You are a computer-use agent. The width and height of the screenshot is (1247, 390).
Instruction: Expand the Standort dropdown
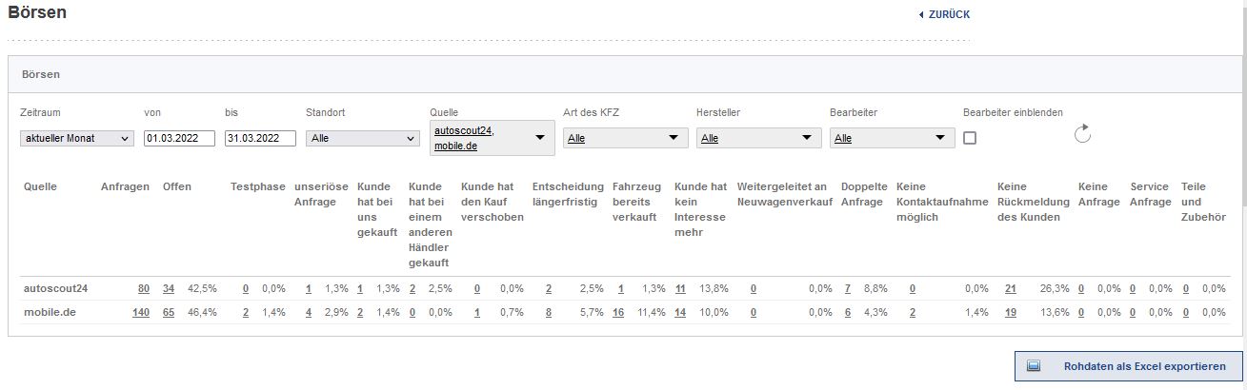click(x=362, y=139)
